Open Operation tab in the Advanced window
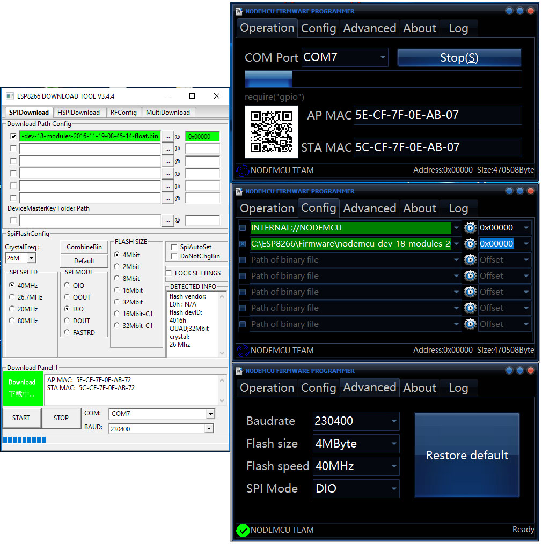The height and width of the screenshot is (544, 542). [x=267, y=388]
